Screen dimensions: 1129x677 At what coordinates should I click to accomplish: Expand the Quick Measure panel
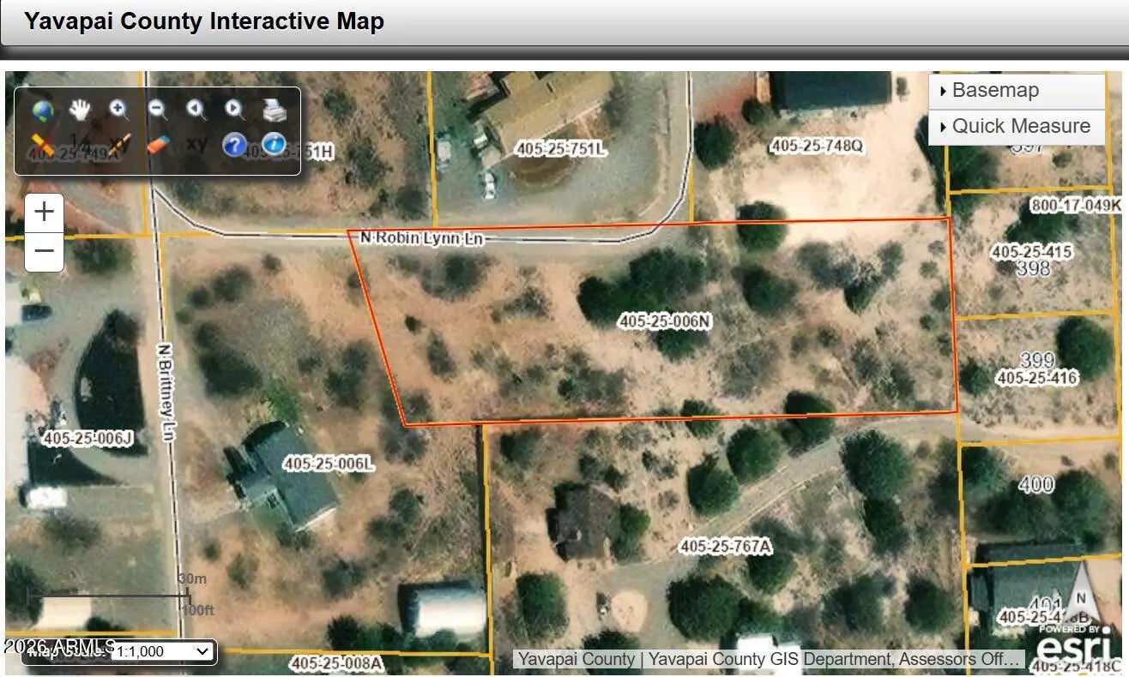click(x=1017, y=127)
